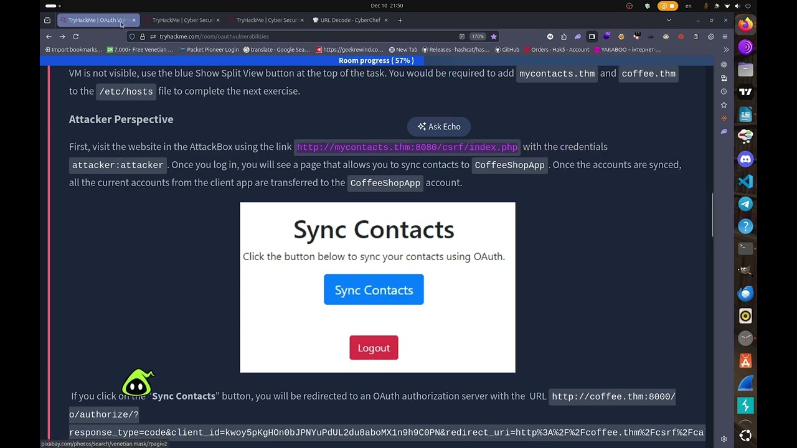Image resolution: width=797 pixels, height=448 pixels.
Task: Open Help from the dock
Action: pyautogui.click(x=745, y=226)
